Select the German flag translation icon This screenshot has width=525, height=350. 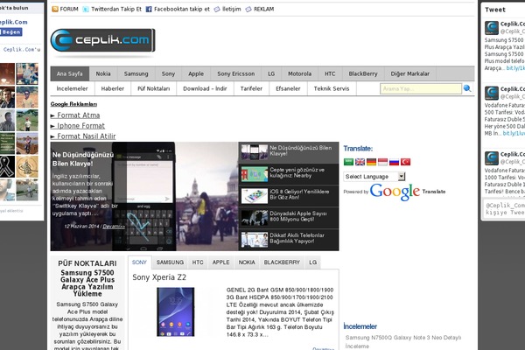point(371,162)
